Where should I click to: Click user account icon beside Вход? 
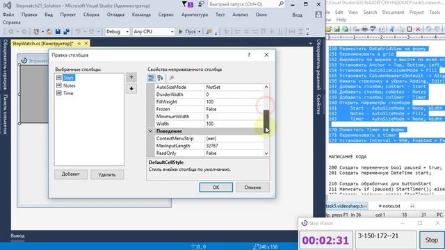point(318,15)
